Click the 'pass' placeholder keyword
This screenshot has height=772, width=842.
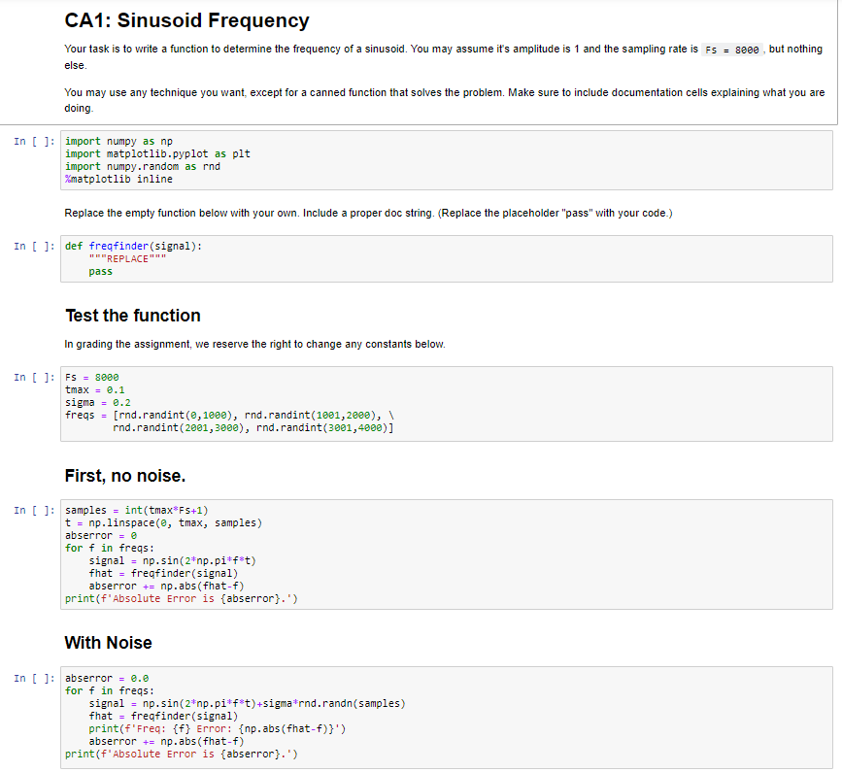pyautogui.click(x=100, y=272)
